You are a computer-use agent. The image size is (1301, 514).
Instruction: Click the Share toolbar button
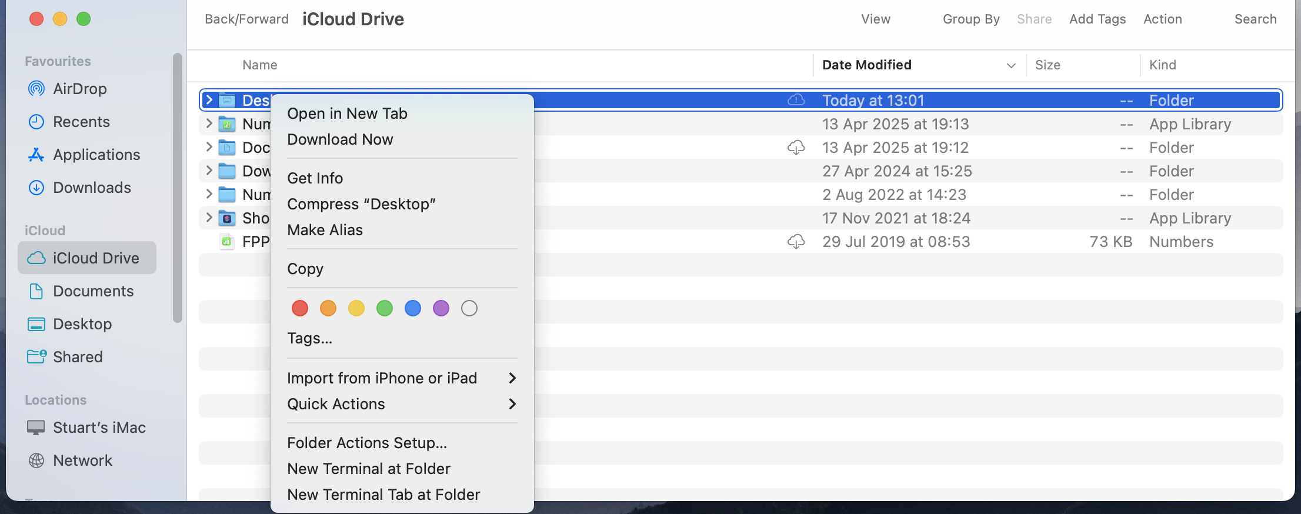1035,19
